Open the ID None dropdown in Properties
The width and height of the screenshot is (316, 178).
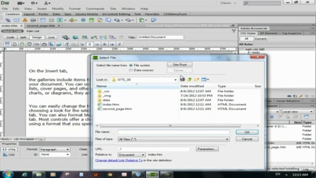pos(54,155)
